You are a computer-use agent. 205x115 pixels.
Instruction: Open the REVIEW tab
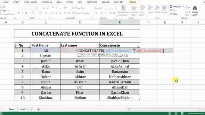(70, 2)
